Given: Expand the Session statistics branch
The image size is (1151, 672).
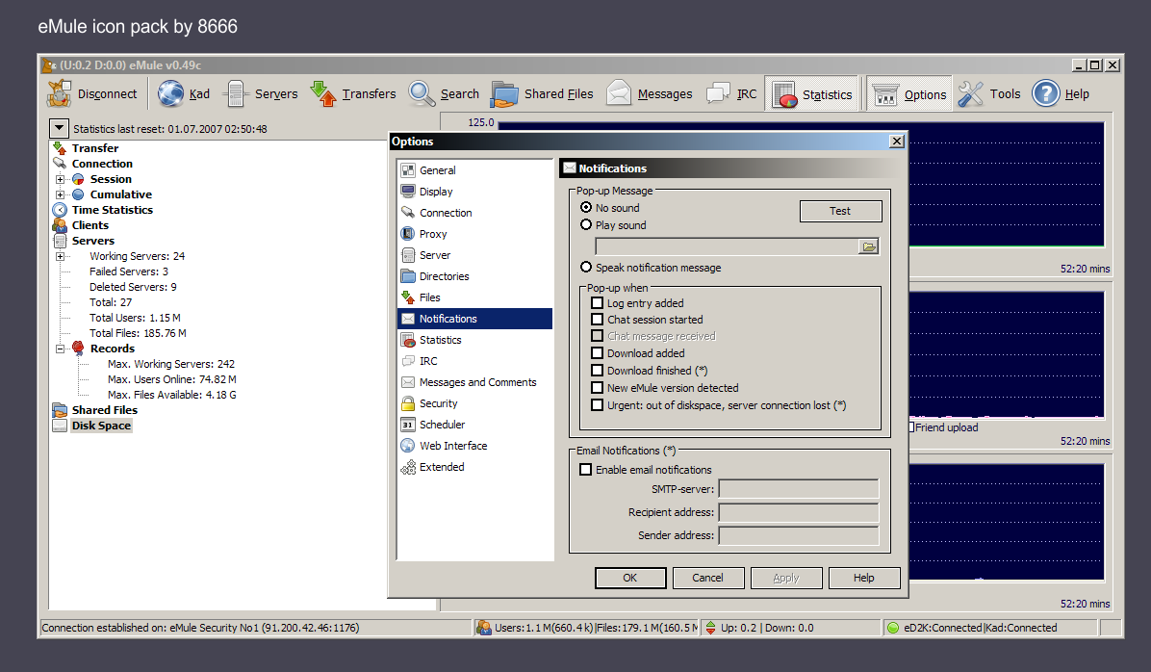Looking at the screenshot, I should click(x=58, y=178).
